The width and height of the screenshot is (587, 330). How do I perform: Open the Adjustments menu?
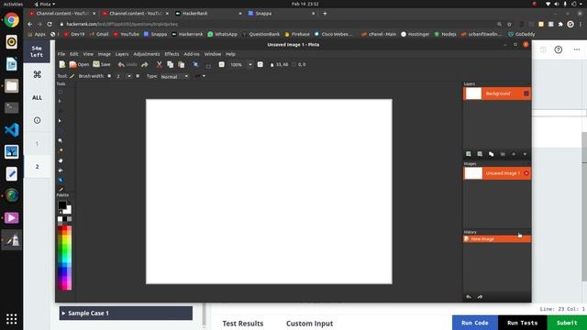[147, 54]
